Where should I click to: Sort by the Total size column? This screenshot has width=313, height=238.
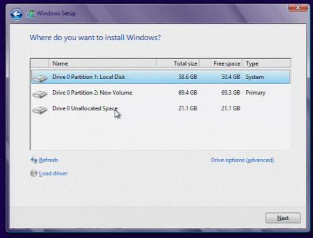(x=178, y=63)
